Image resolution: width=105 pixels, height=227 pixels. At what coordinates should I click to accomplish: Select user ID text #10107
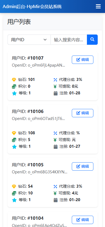28,58
